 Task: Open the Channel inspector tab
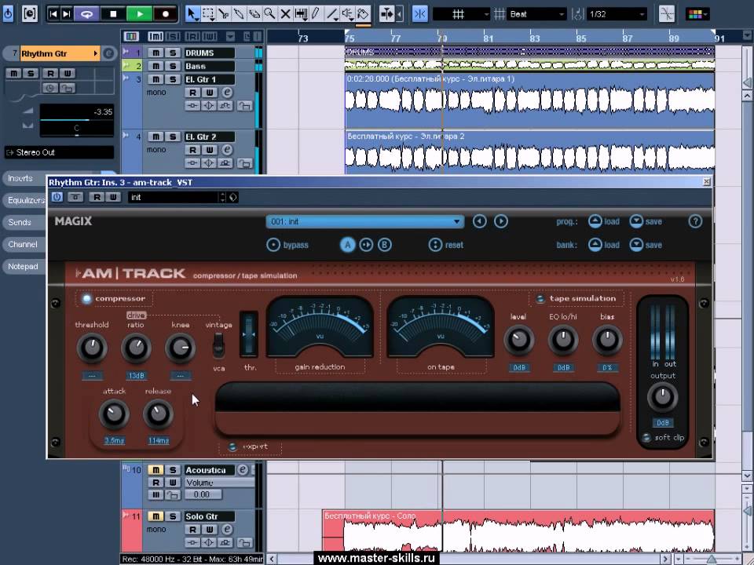tap(24, 245)
